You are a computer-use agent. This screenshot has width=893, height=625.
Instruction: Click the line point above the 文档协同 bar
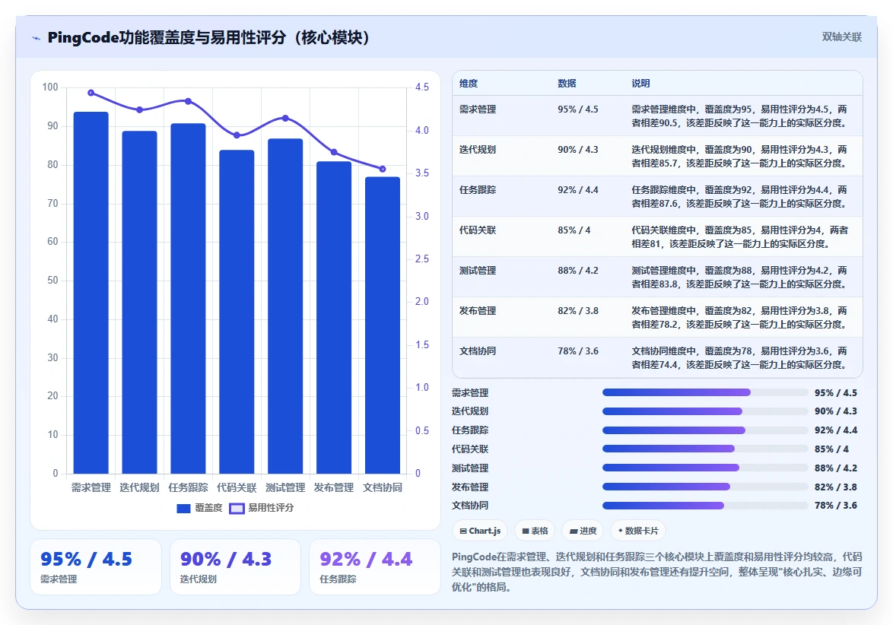(x=383, y=169)
